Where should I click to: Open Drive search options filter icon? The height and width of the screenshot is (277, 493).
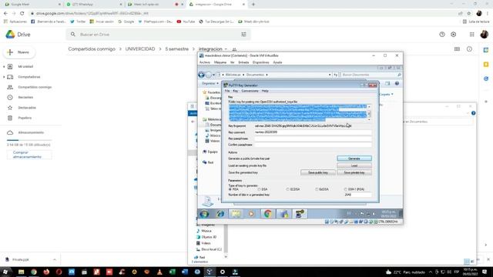pos(243,35)
